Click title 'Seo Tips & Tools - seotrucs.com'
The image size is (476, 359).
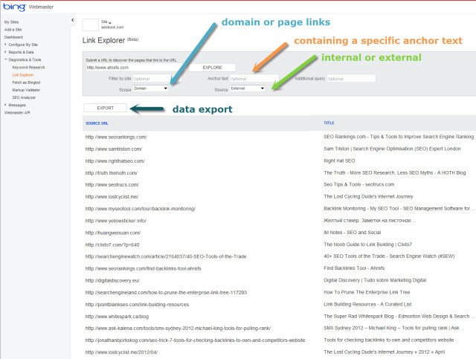point(358,184)
